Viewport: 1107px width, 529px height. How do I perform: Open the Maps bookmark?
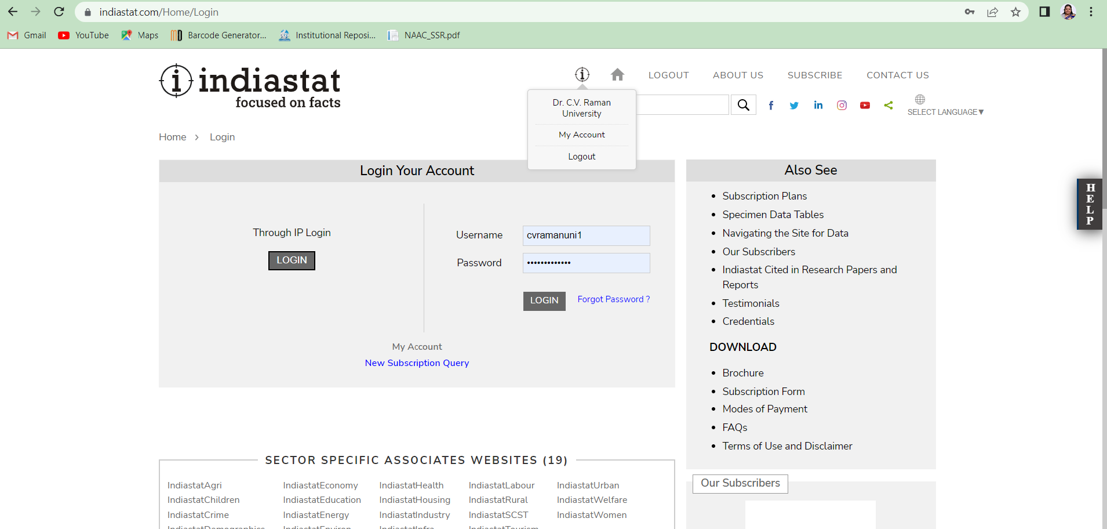[x=140, y=35]
